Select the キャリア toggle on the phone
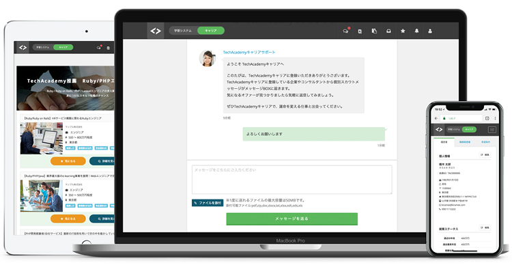The height and width of the screenshot is (265, 512). tap(469, 130)
